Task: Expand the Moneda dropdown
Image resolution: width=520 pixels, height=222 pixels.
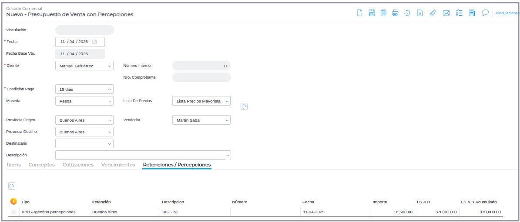Action: click(x=84, y=101)
